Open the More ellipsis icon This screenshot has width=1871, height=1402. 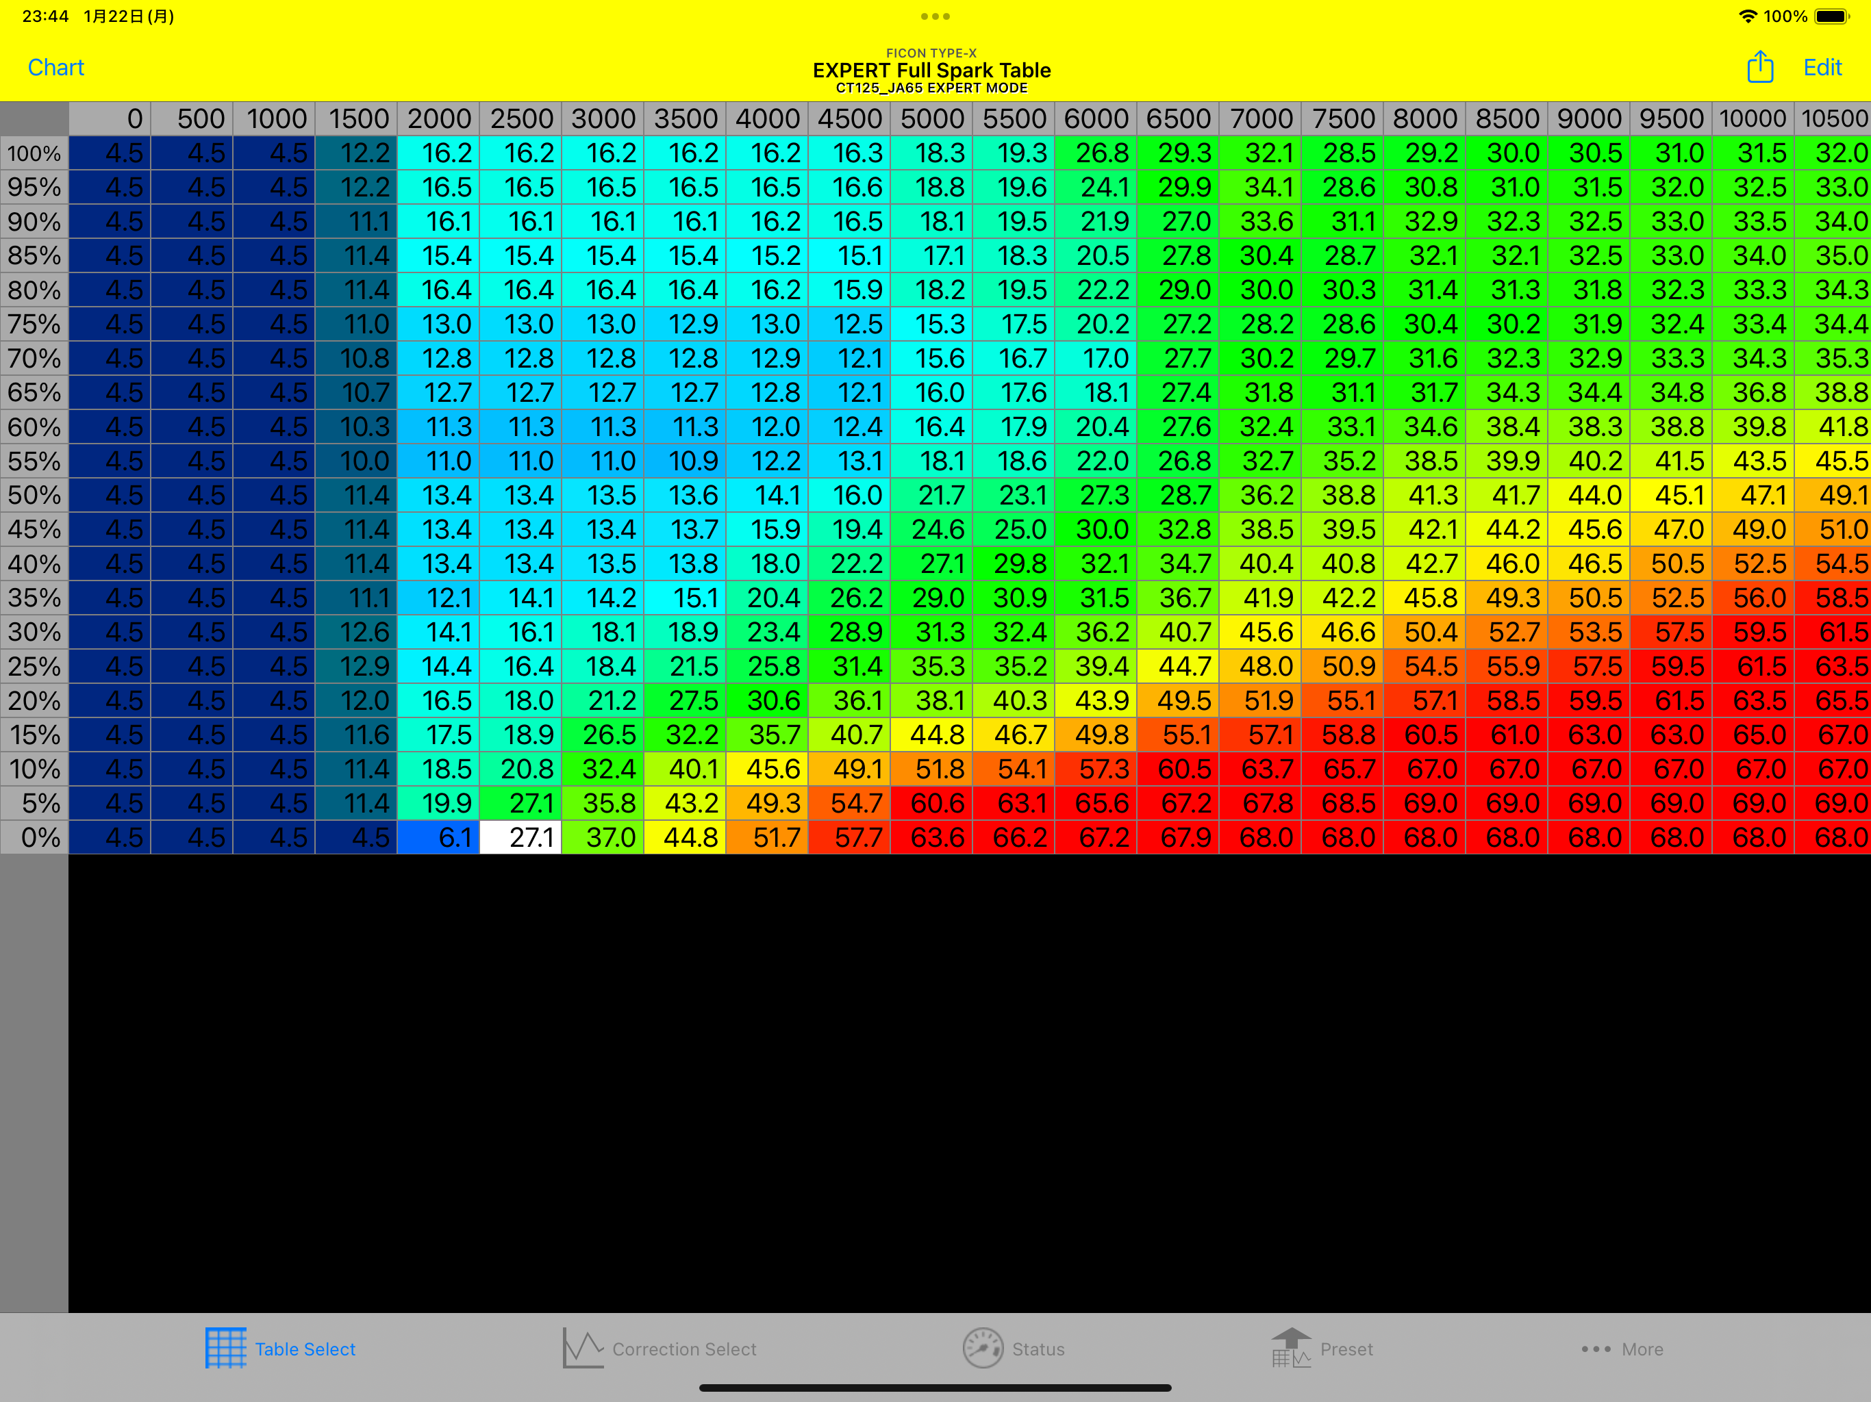coord(1596,1349)
